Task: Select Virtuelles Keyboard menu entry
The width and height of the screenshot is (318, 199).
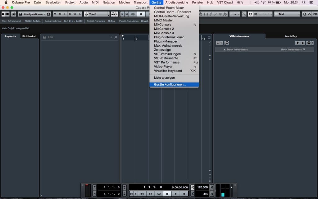Action: (x=174, y=71)
